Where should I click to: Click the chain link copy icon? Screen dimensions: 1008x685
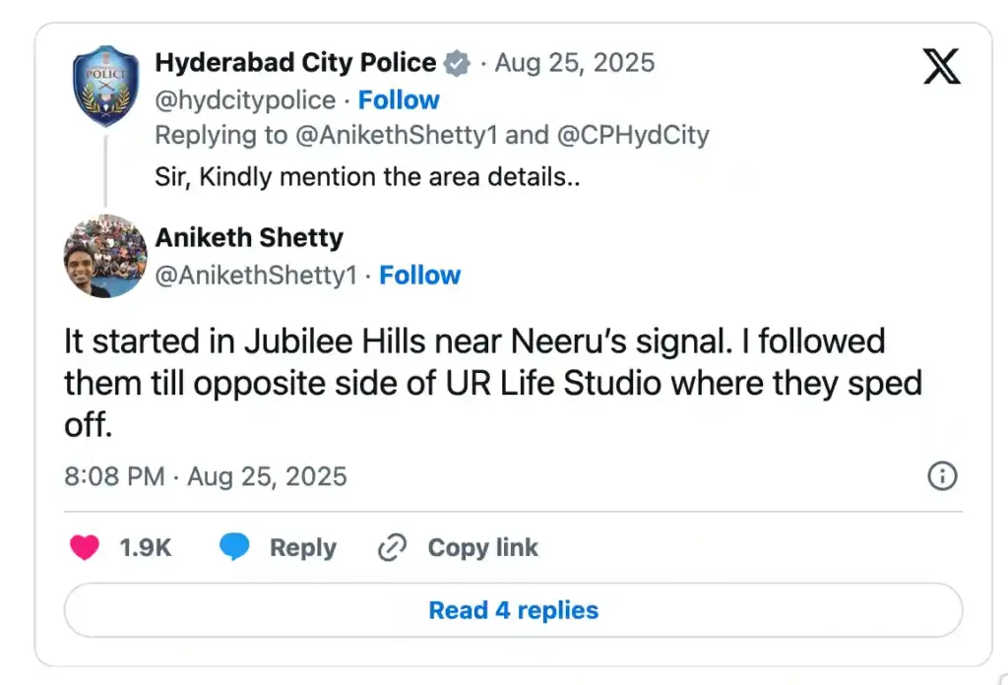(393, 548)
